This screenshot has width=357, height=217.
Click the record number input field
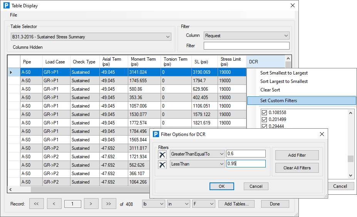pyautogui.click(x=73, y=204)
